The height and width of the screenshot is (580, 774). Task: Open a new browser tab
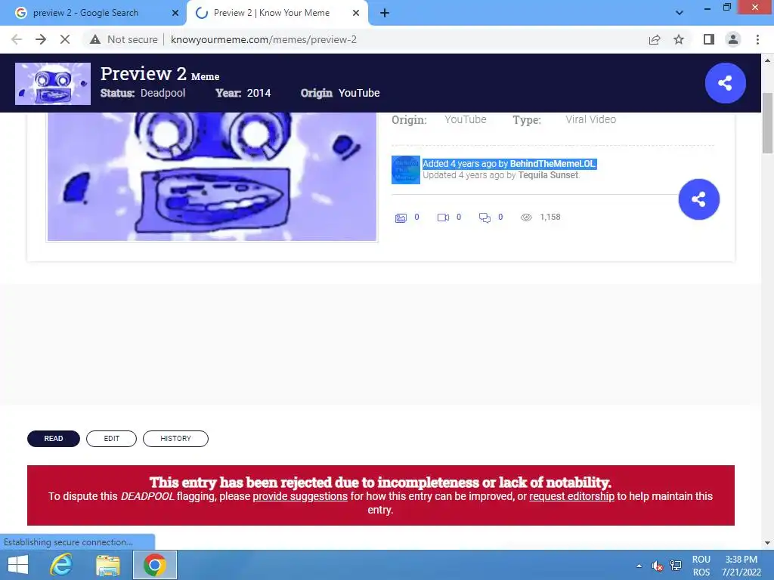[x=385, y=14]
